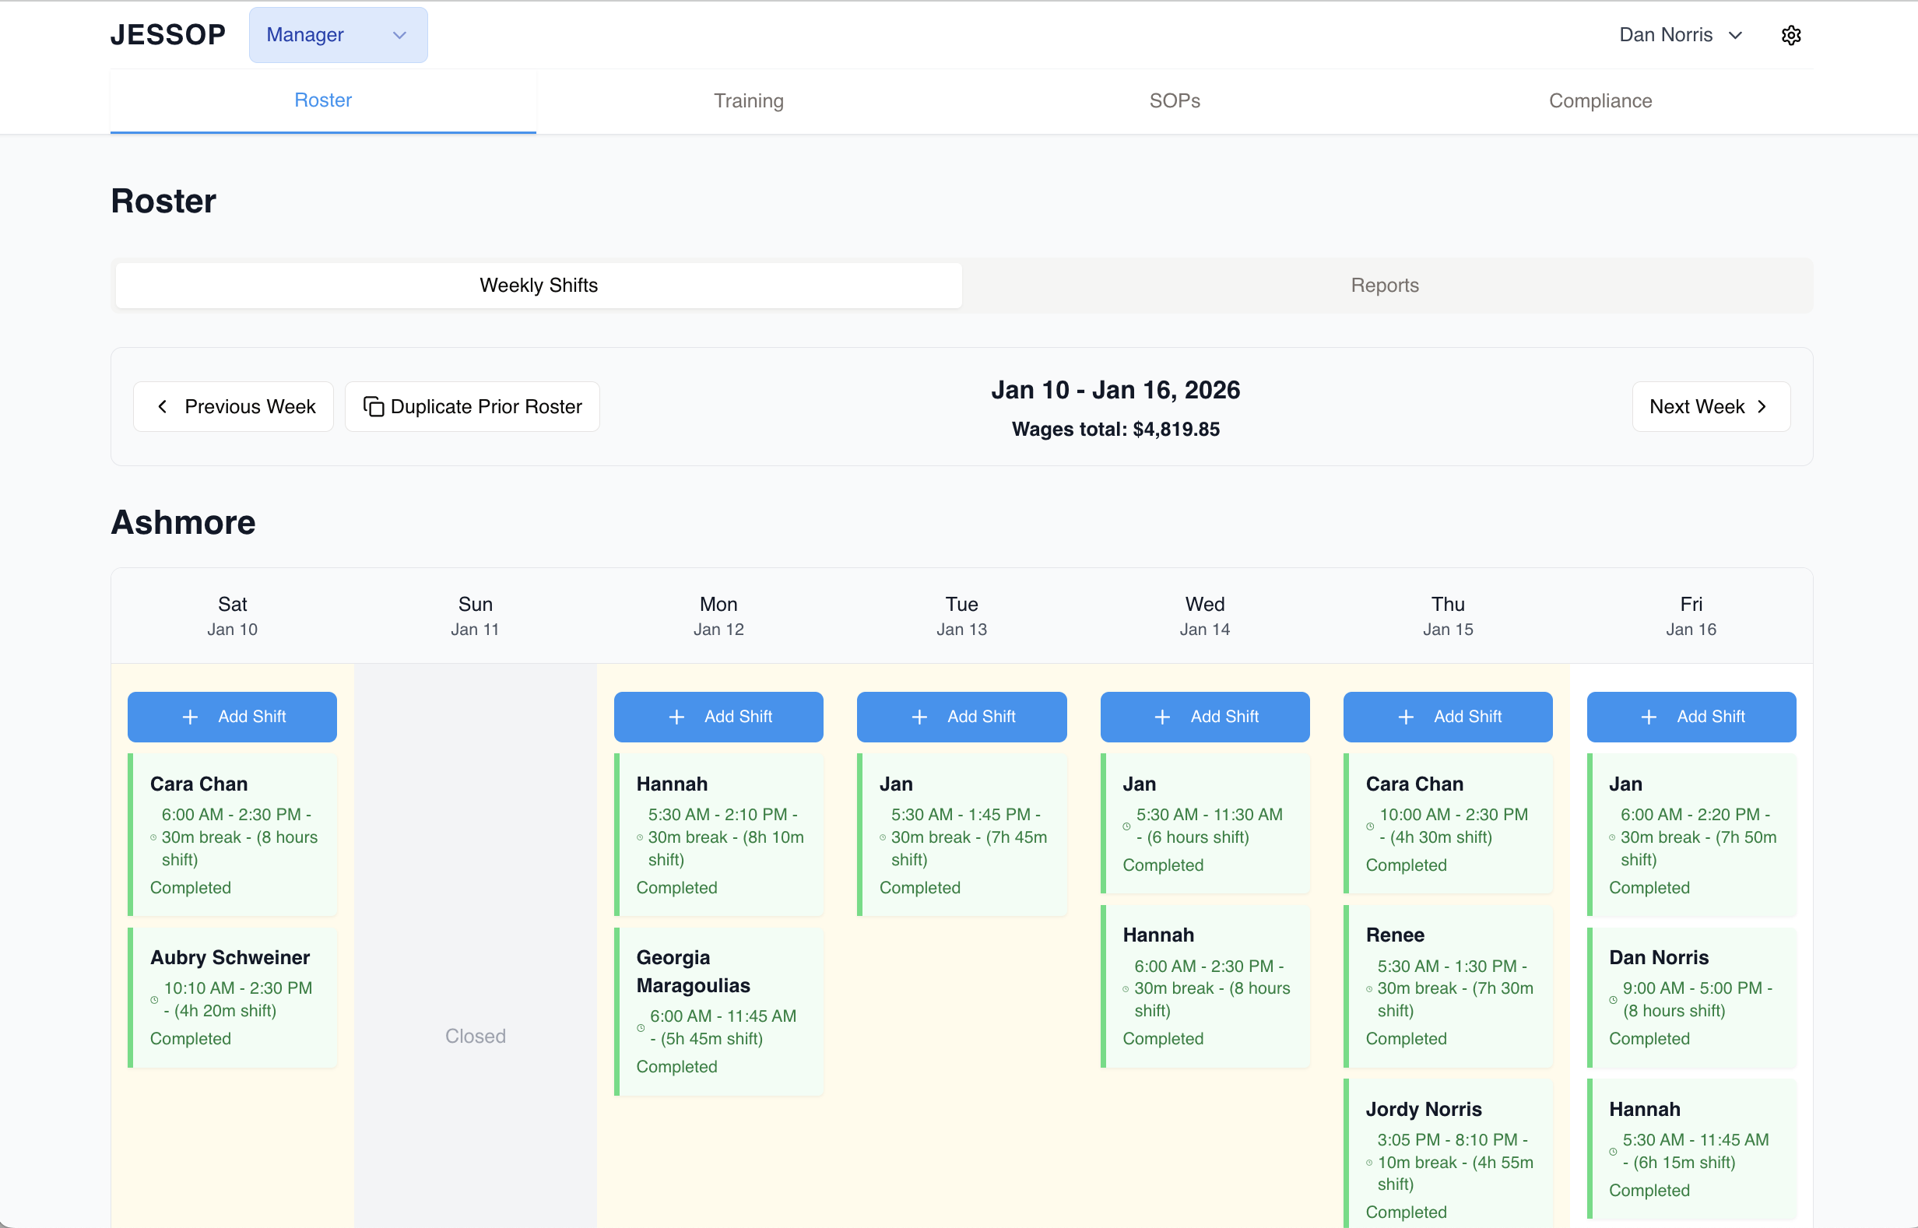Open Jordy Norris's Thursday shift card

[1448, 1153]
